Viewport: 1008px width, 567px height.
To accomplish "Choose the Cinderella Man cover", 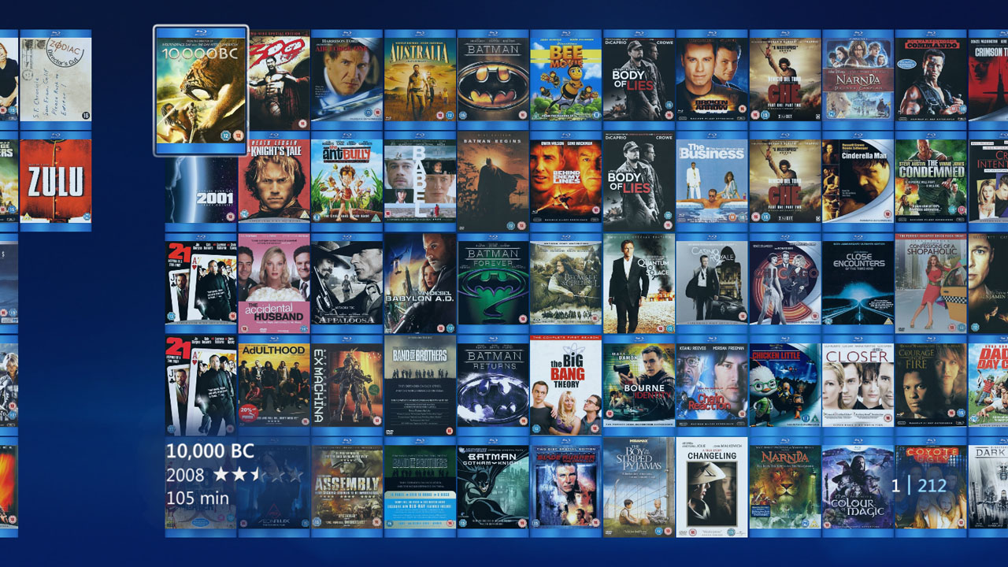I will [x=858, y=182].
